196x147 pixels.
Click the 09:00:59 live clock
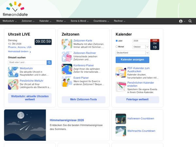pos(43,42)
